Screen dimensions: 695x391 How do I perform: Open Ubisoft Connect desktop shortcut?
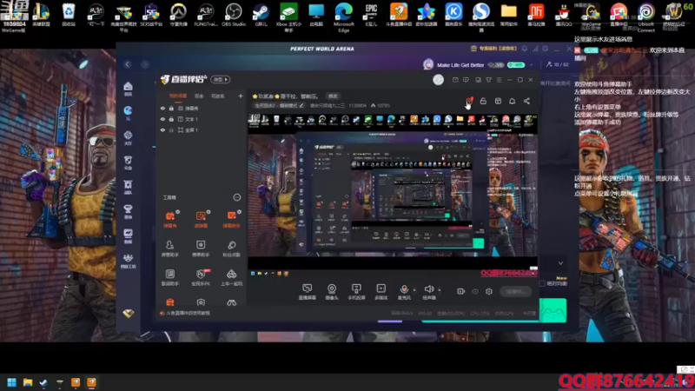pyautogui.click(x=646, y=17)
